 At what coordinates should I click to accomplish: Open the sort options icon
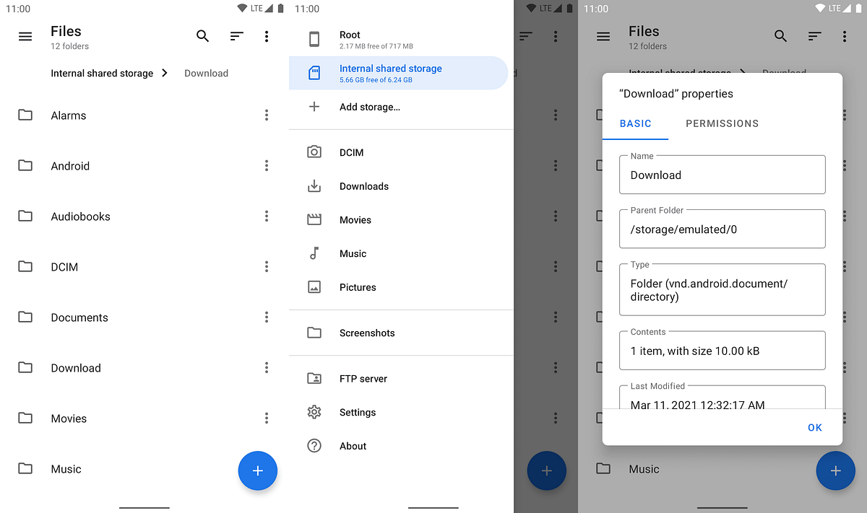coord(236,35)
